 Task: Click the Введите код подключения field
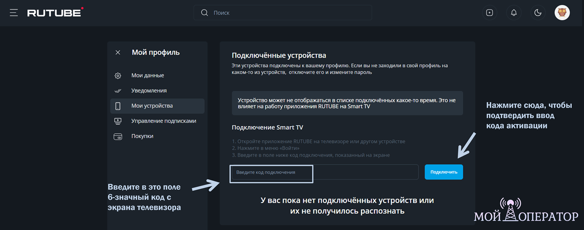[x=325, y=172]
